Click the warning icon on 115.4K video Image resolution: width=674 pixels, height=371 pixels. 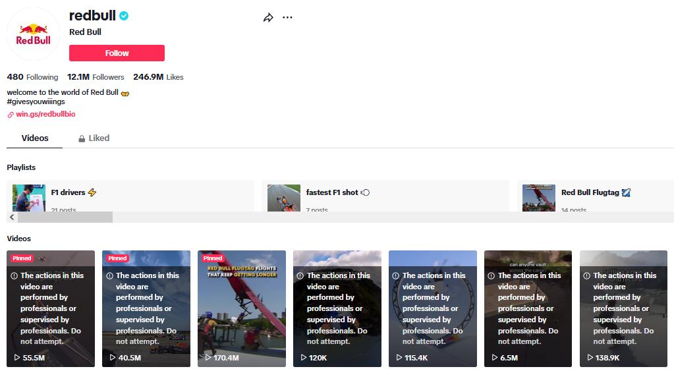pyautogui.click(x=396, y=276)
